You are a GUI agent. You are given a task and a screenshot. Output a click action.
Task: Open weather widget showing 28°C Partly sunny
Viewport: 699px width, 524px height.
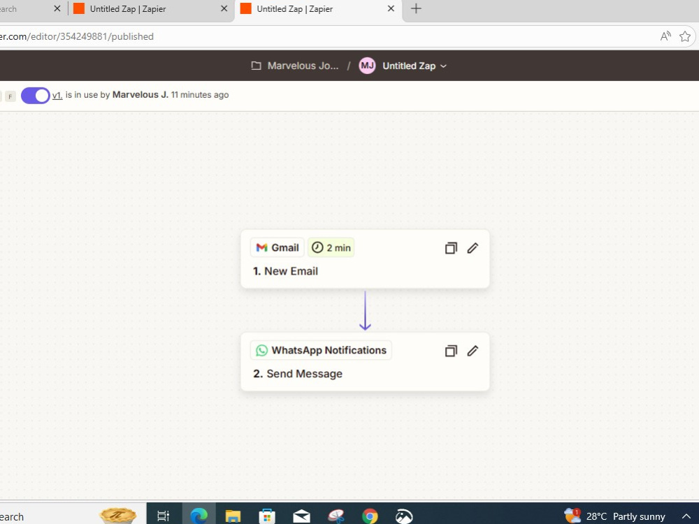[x=615, y=516]
